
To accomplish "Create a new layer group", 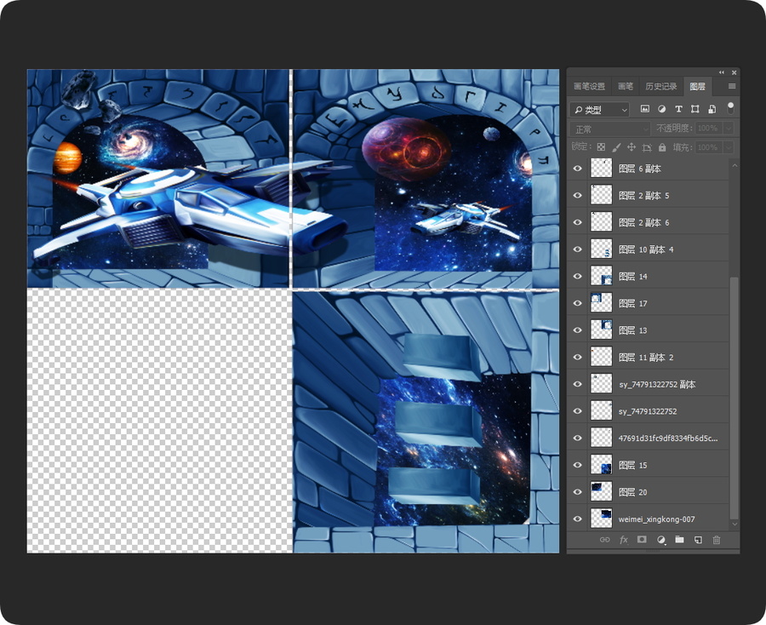I will point(679,540).
